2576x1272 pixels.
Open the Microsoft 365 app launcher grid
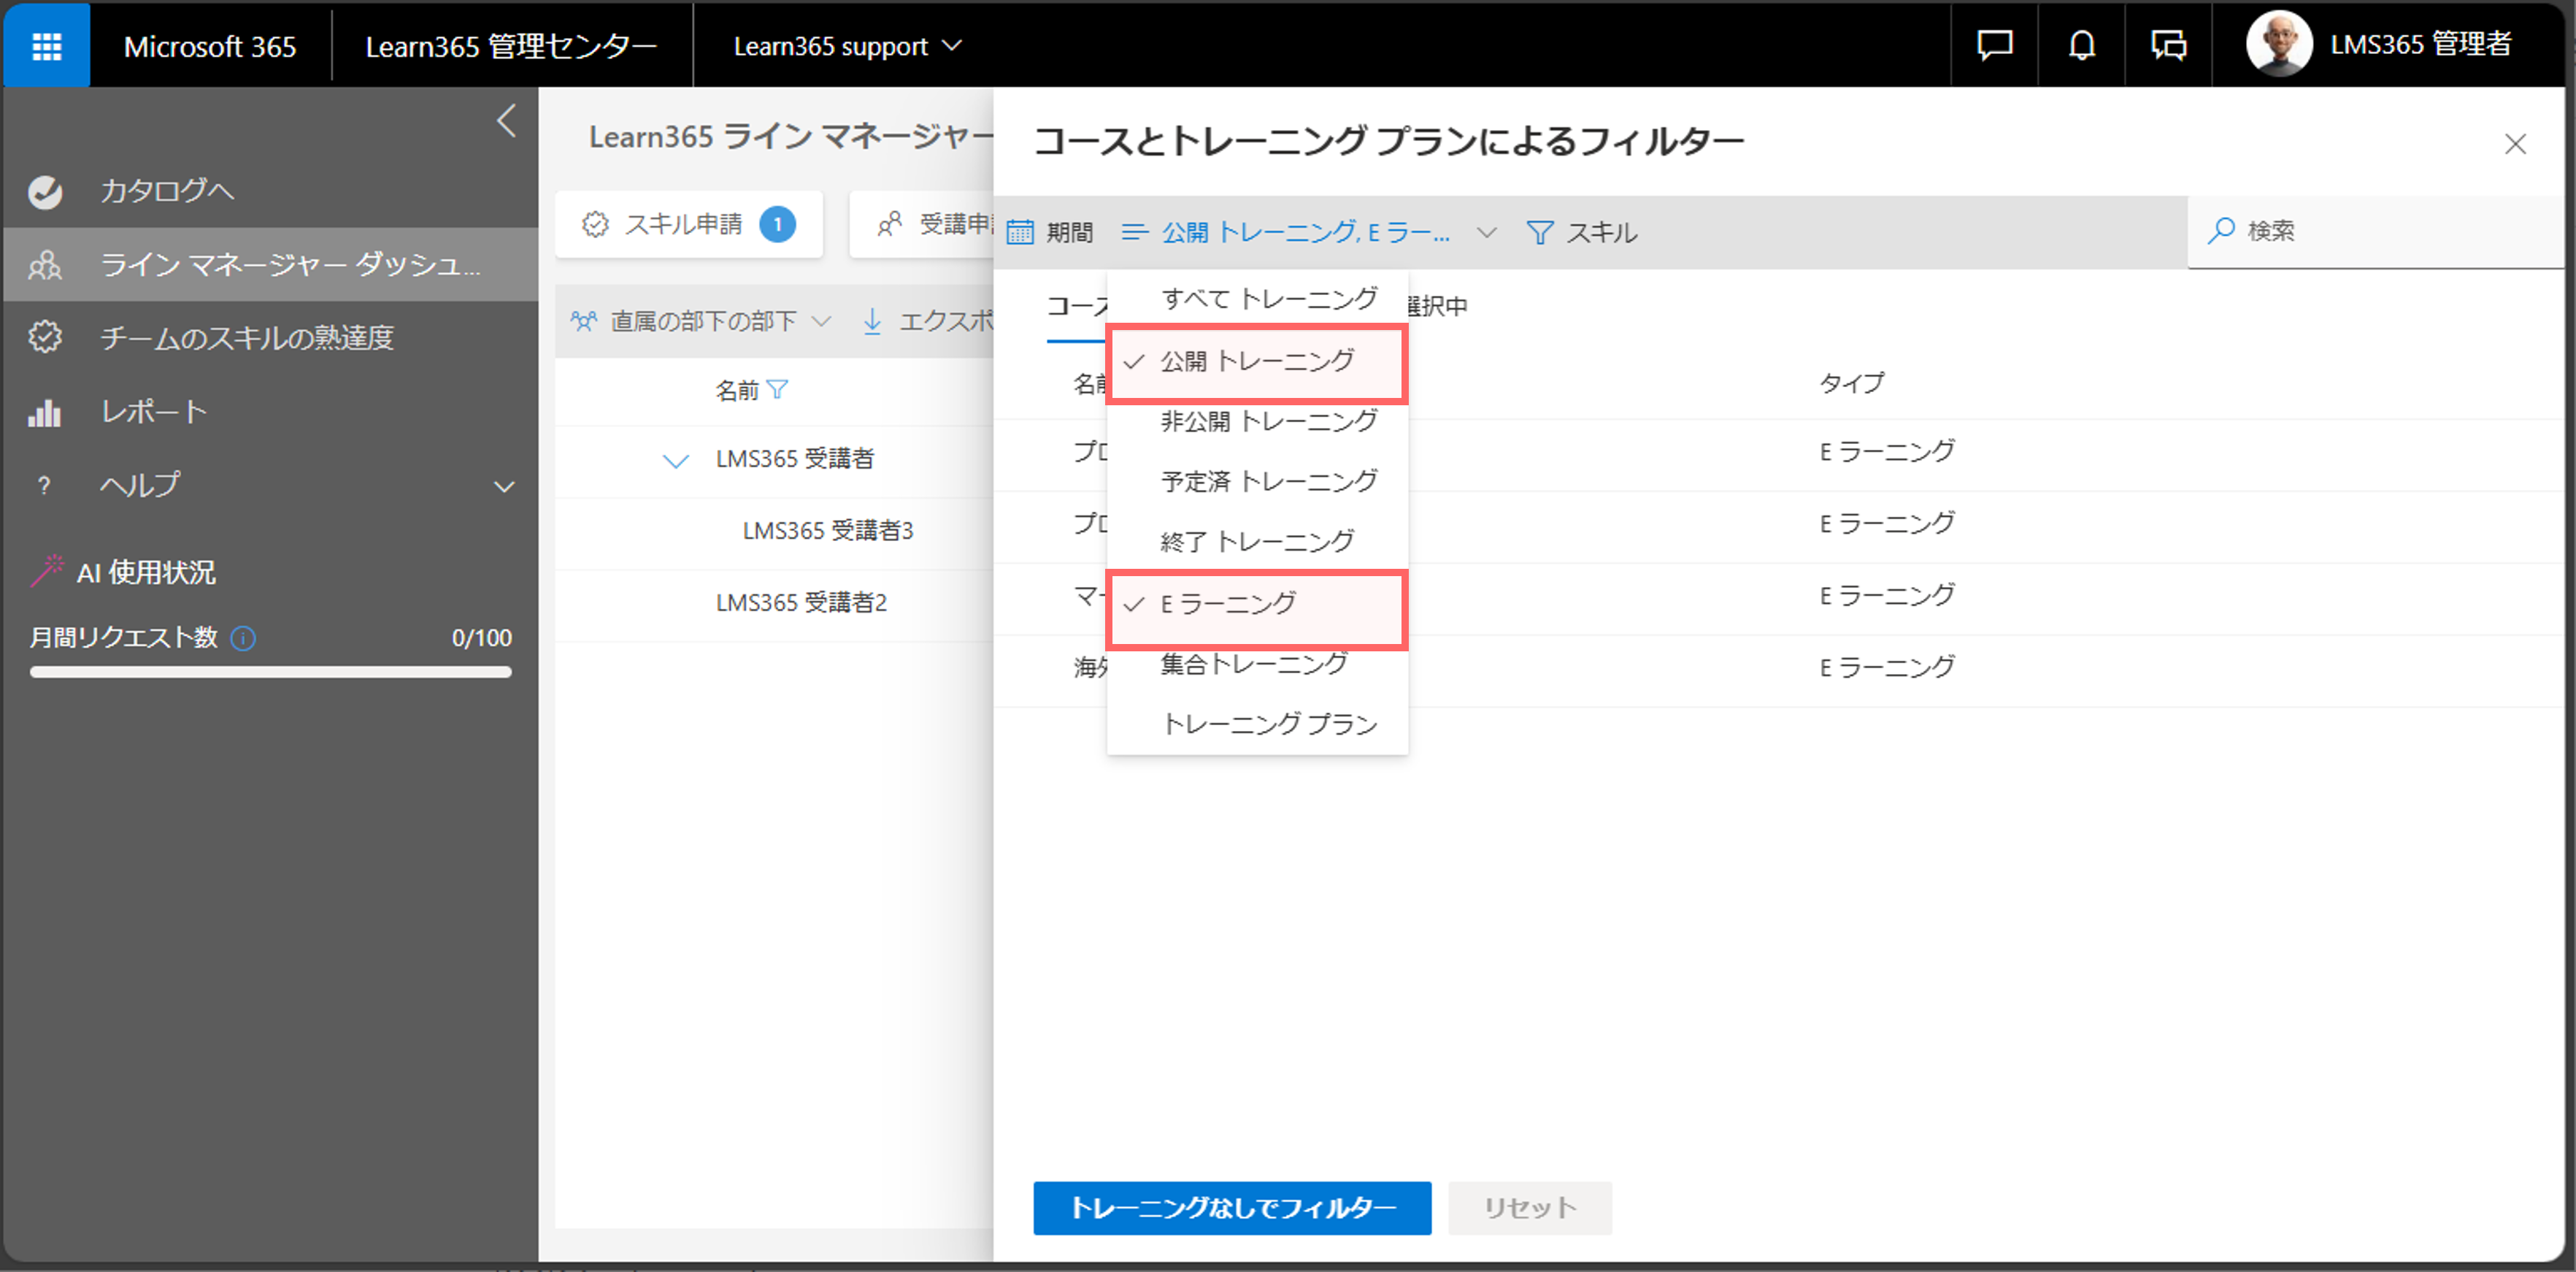(46, 46)
